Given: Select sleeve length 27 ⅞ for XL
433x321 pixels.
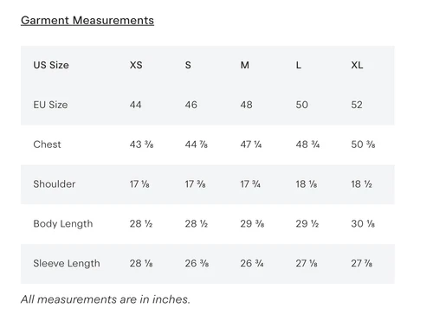Looking at the screenshot, I should point(362,263).
